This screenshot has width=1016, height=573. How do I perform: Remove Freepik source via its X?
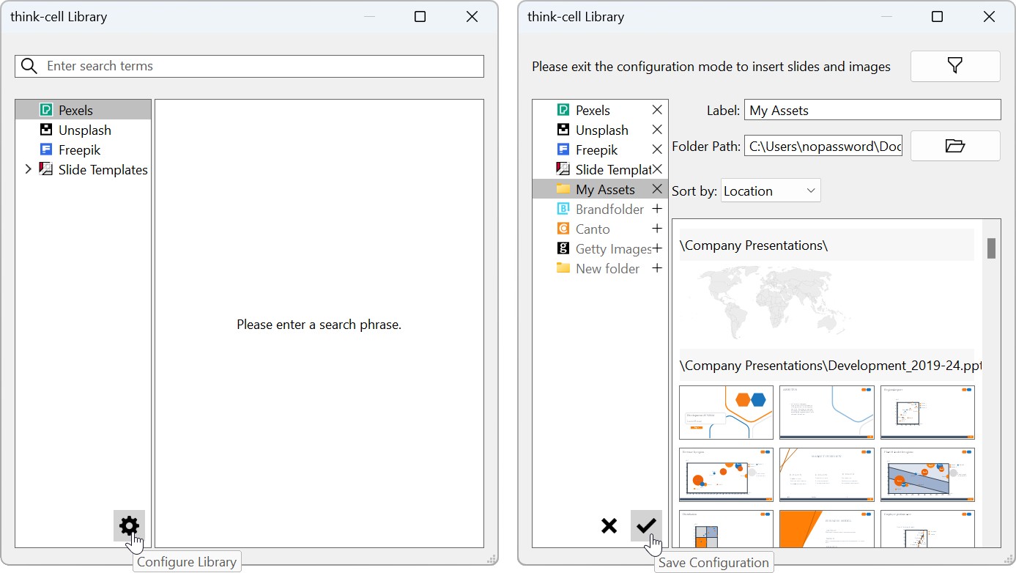[x=657, y=149]
